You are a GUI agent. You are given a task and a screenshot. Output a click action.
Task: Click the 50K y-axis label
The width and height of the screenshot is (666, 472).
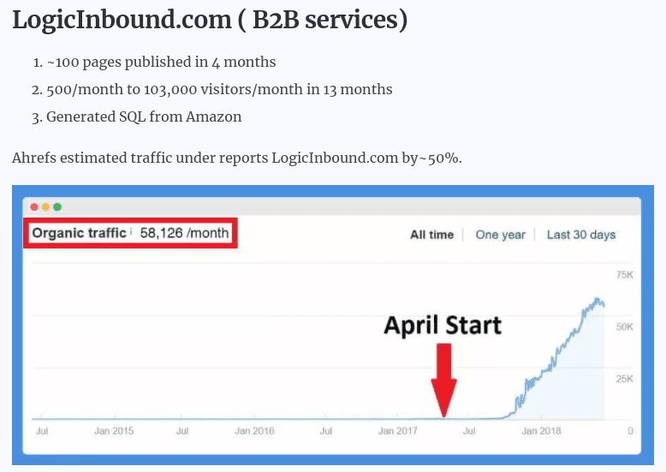pos(624,326)
